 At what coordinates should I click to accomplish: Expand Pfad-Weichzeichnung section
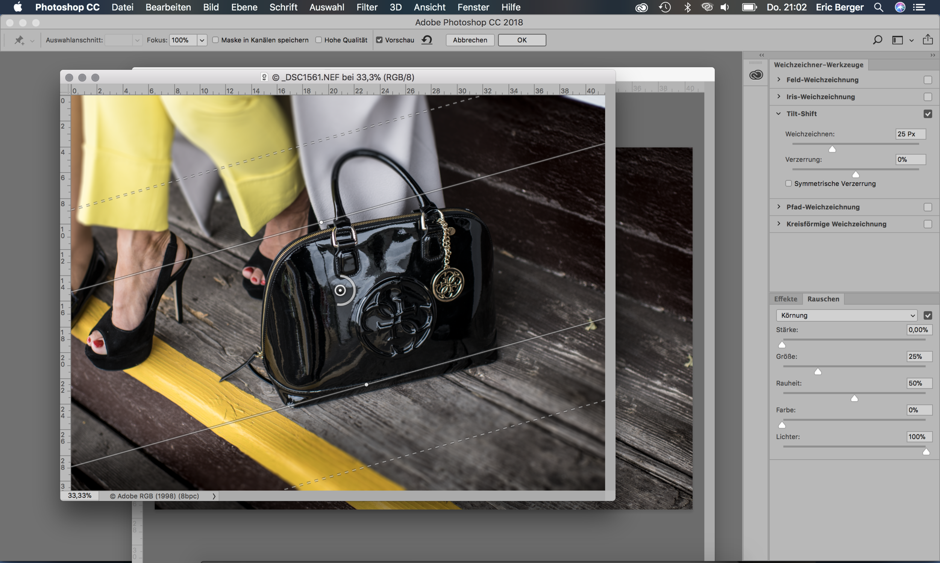tap(779, 207)
